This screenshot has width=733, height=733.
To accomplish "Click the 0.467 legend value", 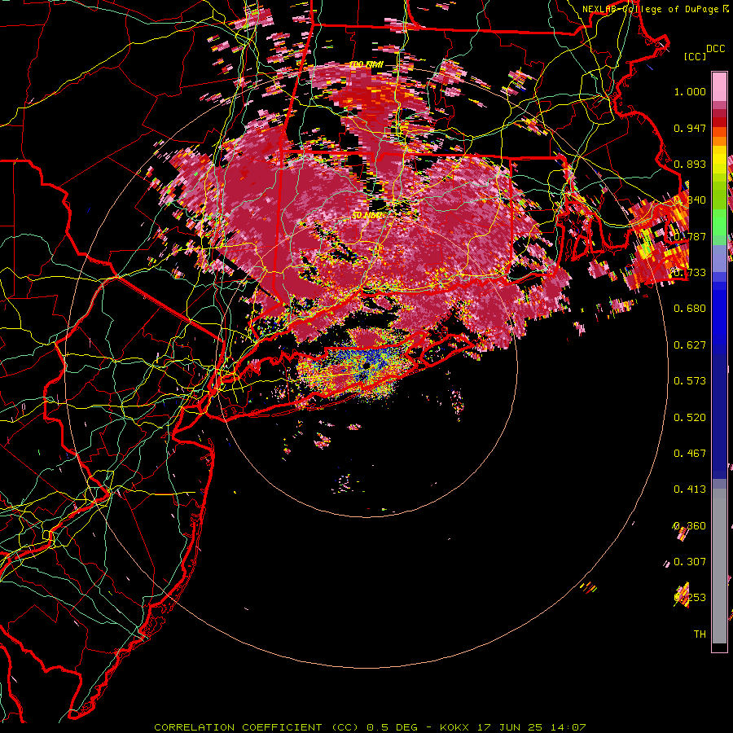I will point(690,454).
